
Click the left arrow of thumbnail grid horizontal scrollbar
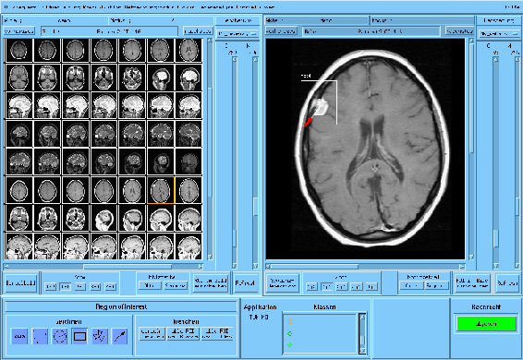pos(6,267)
